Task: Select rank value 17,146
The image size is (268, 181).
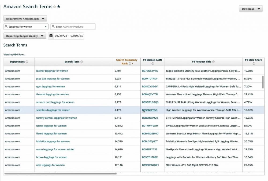Action: (118, 165)
